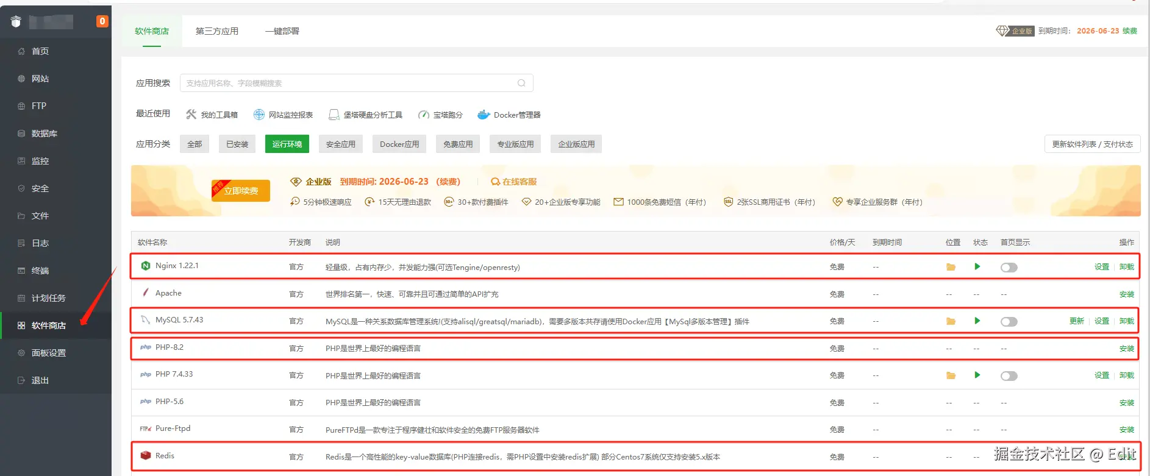Click the 日志 log sidebar icon
The width and height of the screenshot is (1150, 476).
pos(21,243)
